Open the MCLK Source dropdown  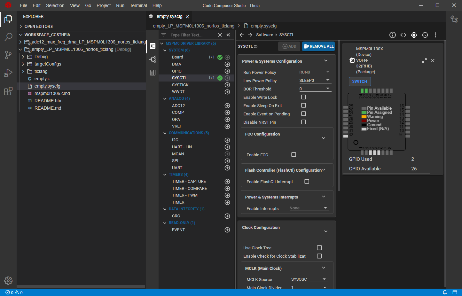[309, 279]
